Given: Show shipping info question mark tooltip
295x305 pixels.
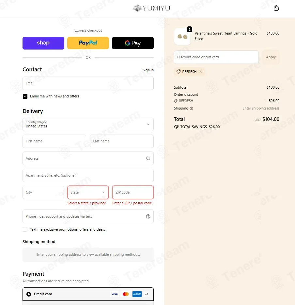Looking at the screenshot, I should pyautogui.click(x=191, y=108).
